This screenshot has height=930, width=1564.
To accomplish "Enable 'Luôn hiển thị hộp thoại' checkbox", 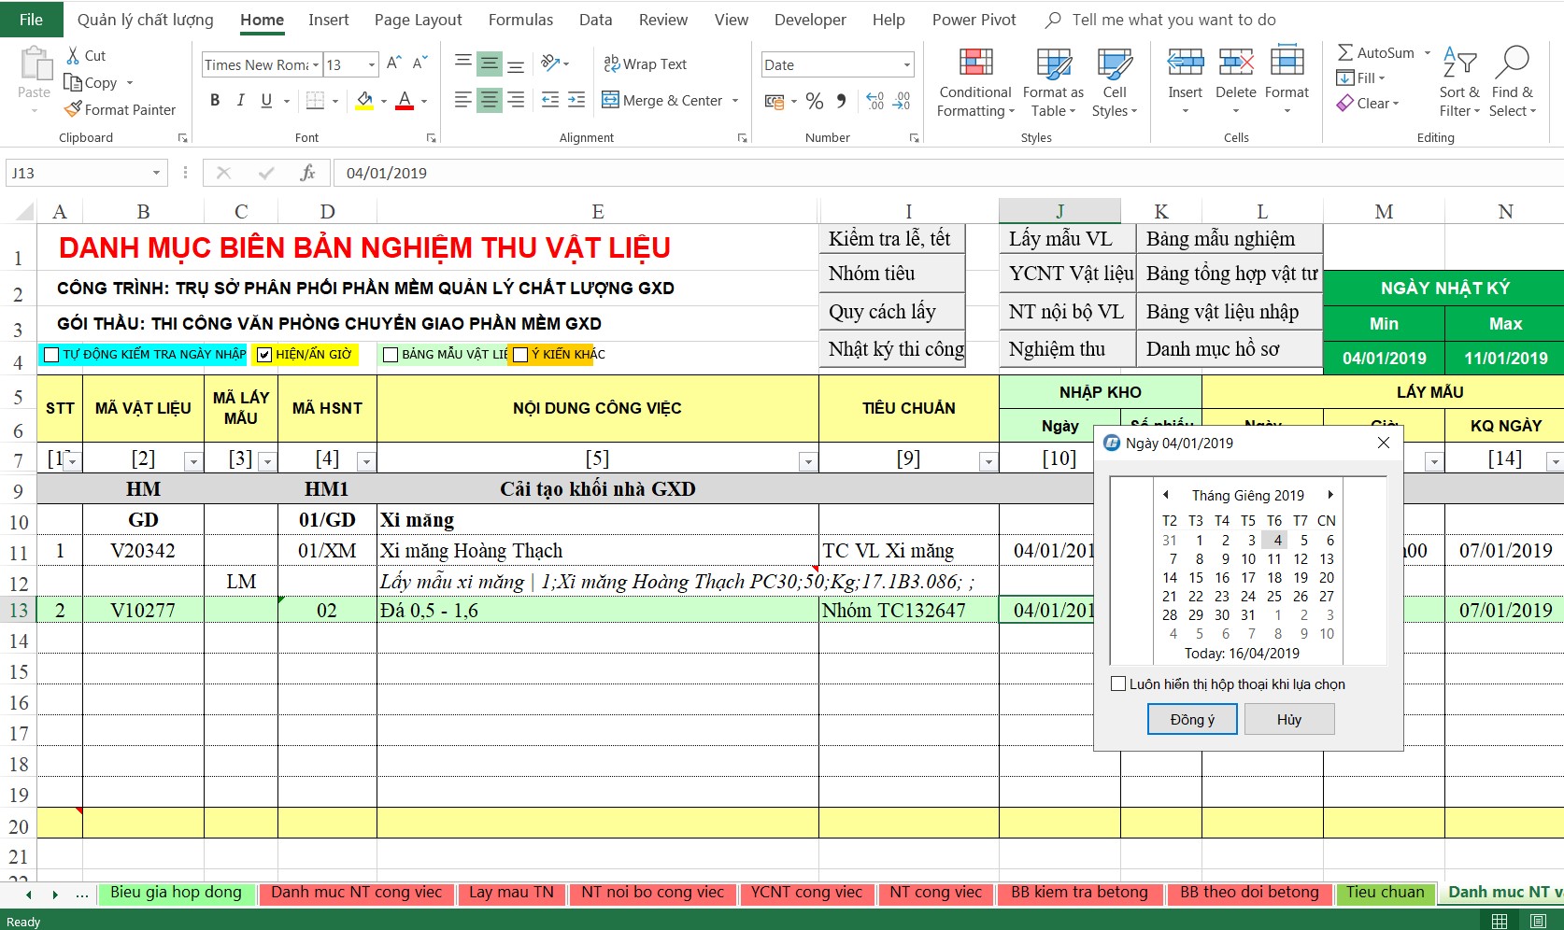I will 1118,683.
